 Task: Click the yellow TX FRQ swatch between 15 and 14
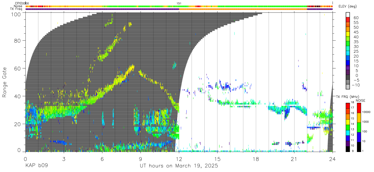click(348, 122)
